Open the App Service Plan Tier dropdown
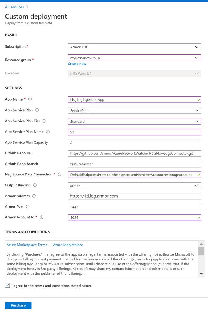The image size is (208, 311). coord(134,121)
